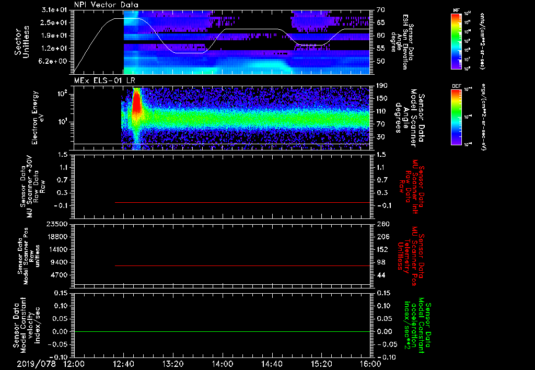
Task: Click the '44' telemetry tick value
Action: [381, 275]
